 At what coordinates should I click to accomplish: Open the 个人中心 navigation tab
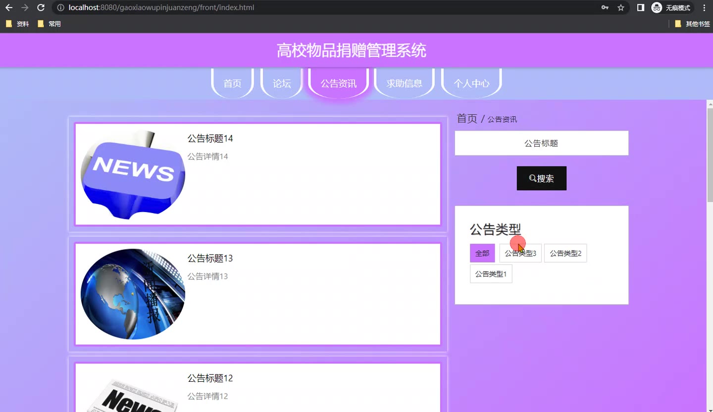point(471,83)
